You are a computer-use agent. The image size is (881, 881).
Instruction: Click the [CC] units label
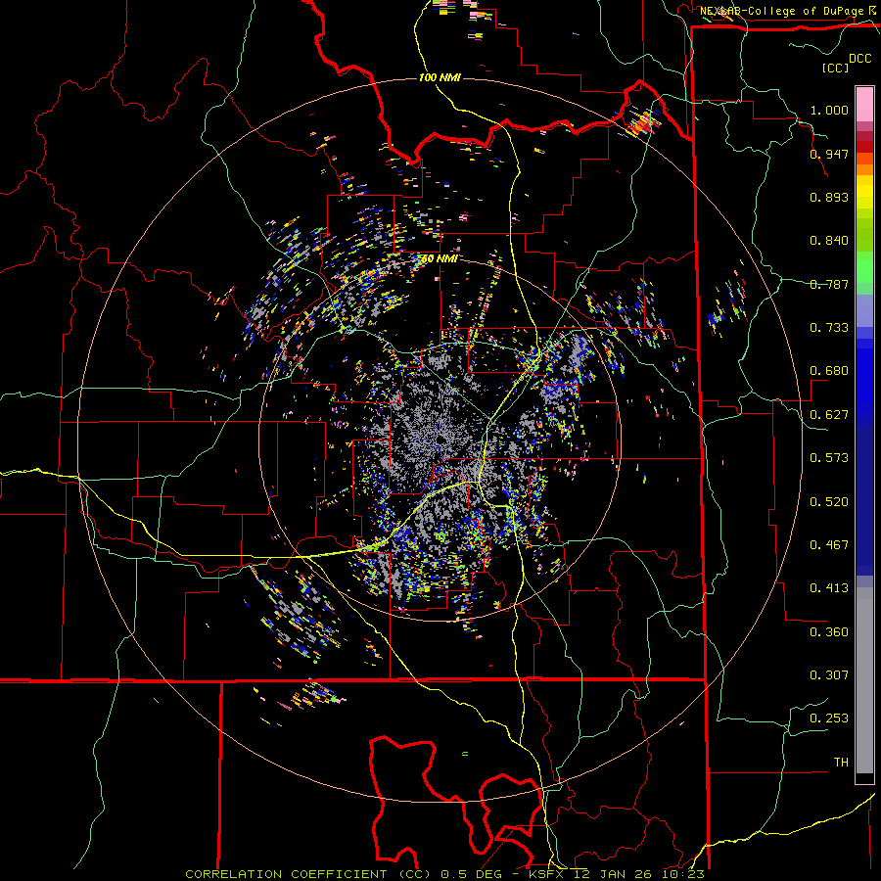836,68
